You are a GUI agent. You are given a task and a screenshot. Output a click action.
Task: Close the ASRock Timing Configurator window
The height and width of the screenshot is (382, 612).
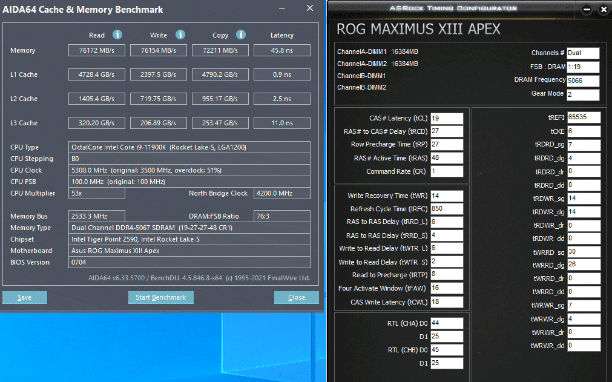[x=604, y=9]
